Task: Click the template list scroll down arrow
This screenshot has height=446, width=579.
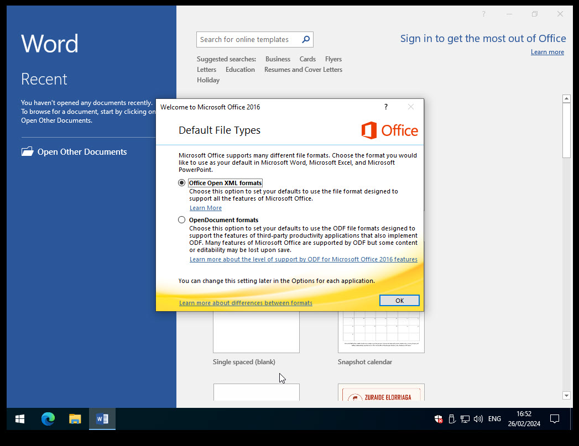Action: 566,396
